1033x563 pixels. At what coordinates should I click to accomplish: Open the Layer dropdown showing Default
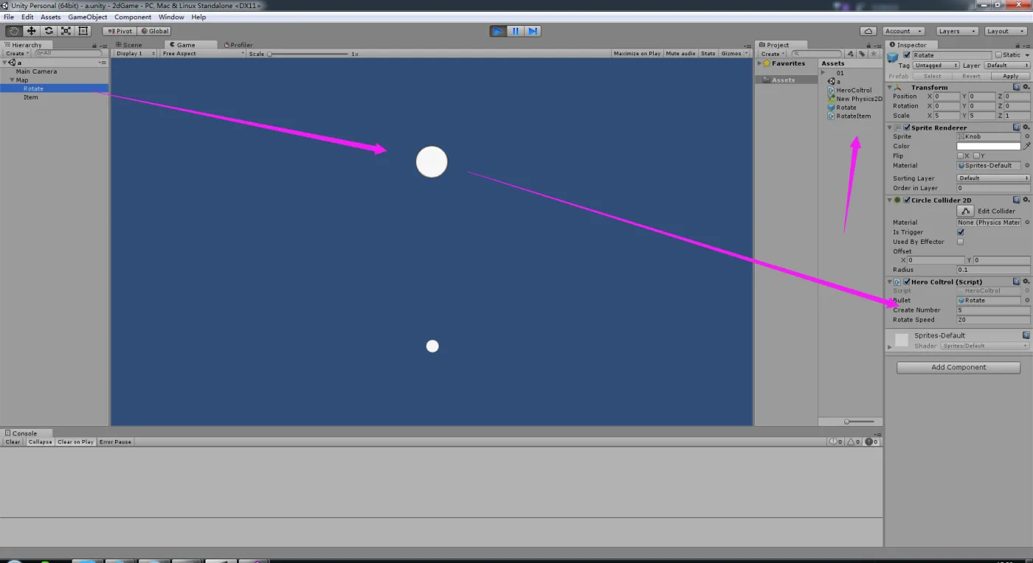coord(1007,65)
